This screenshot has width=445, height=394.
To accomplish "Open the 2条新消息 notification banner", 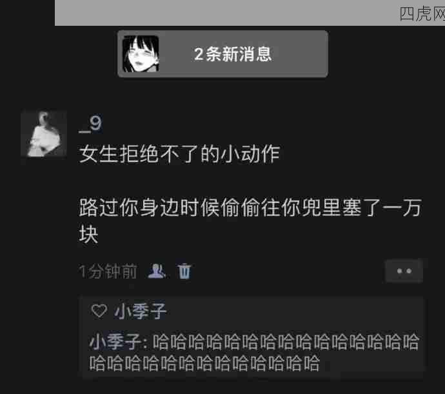I will [222, 54].
